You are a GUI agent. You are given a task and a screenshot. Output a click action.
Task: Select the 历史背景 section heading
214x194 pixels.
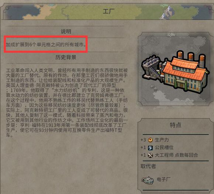[66, 57]
